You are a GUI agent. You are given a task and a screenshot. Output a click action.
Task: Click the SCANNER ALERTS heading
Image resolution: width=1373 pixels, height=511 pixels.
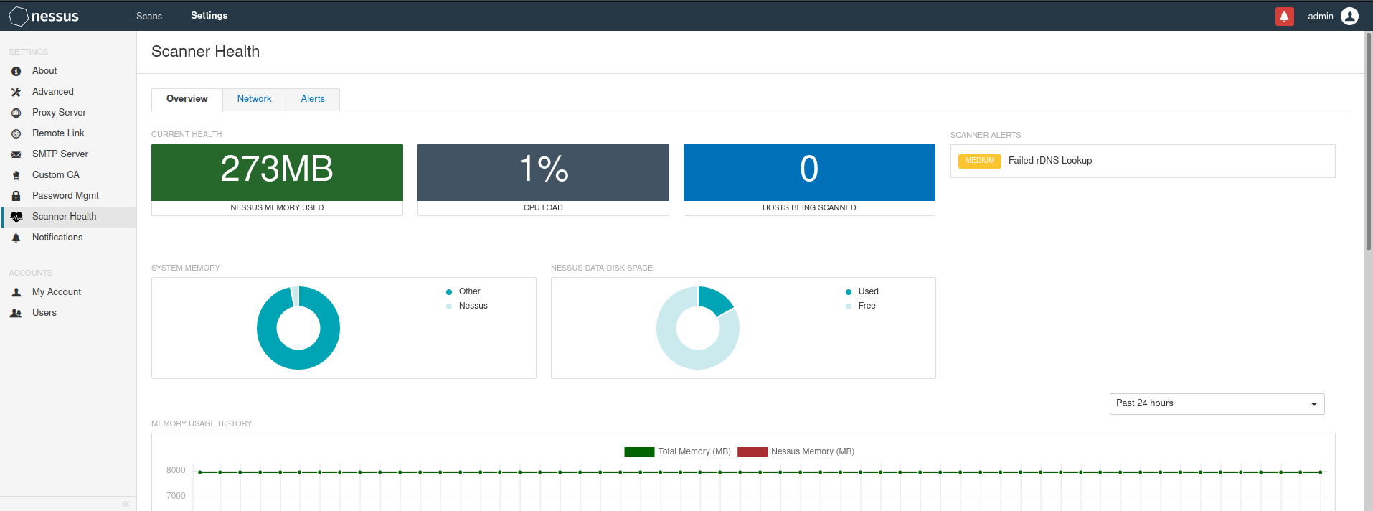pyautogui.click(x=986, y=135)
